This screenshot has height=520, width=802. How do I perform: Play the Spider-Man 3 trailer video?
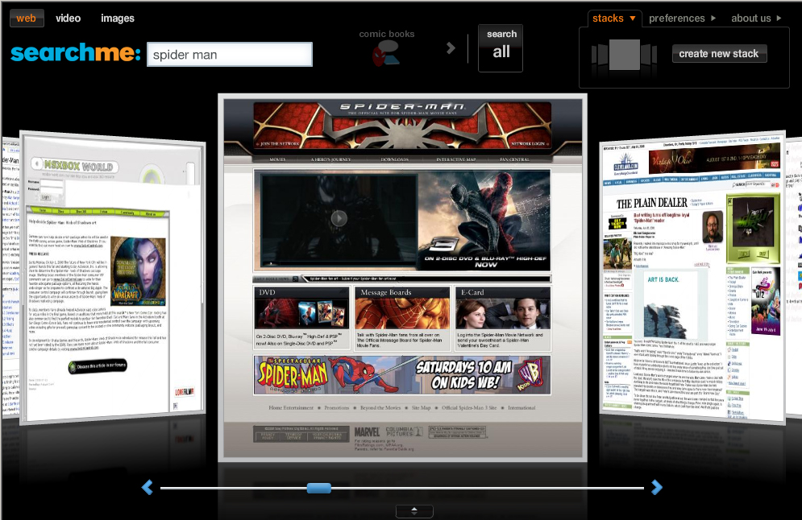pyautogui.click(x=339, y=219)
